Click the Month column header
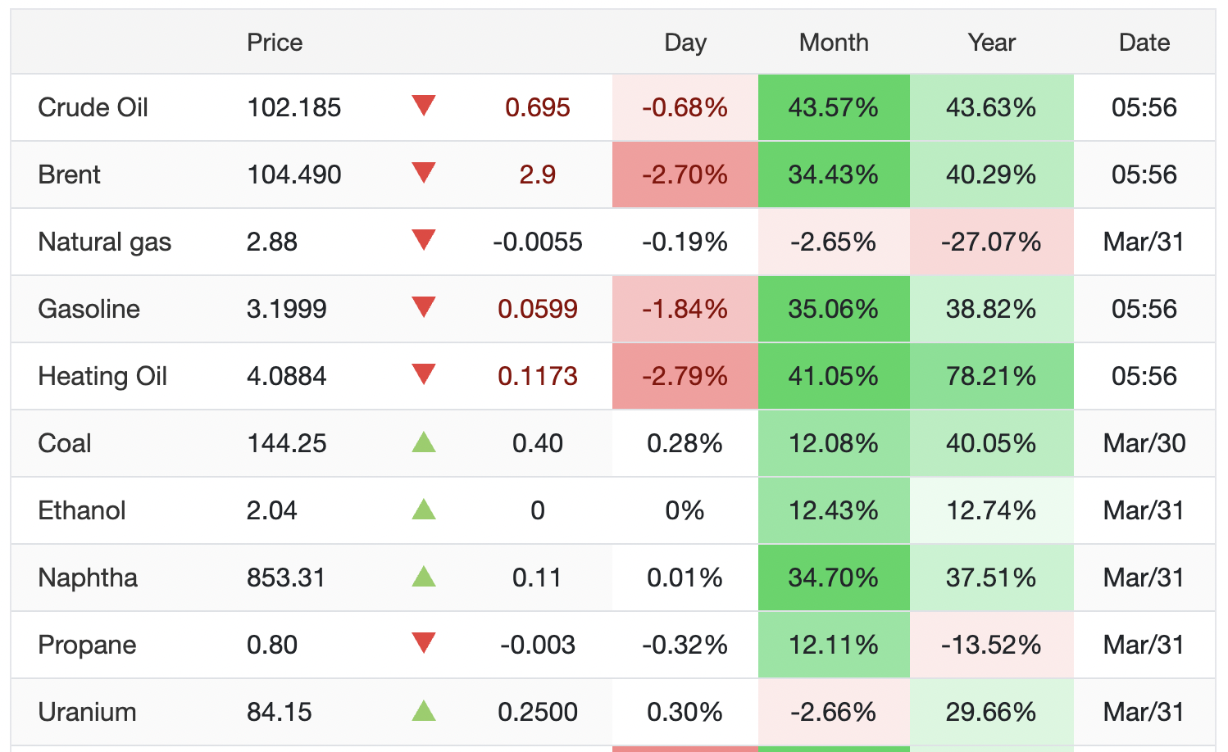 (x=834, y=43)
